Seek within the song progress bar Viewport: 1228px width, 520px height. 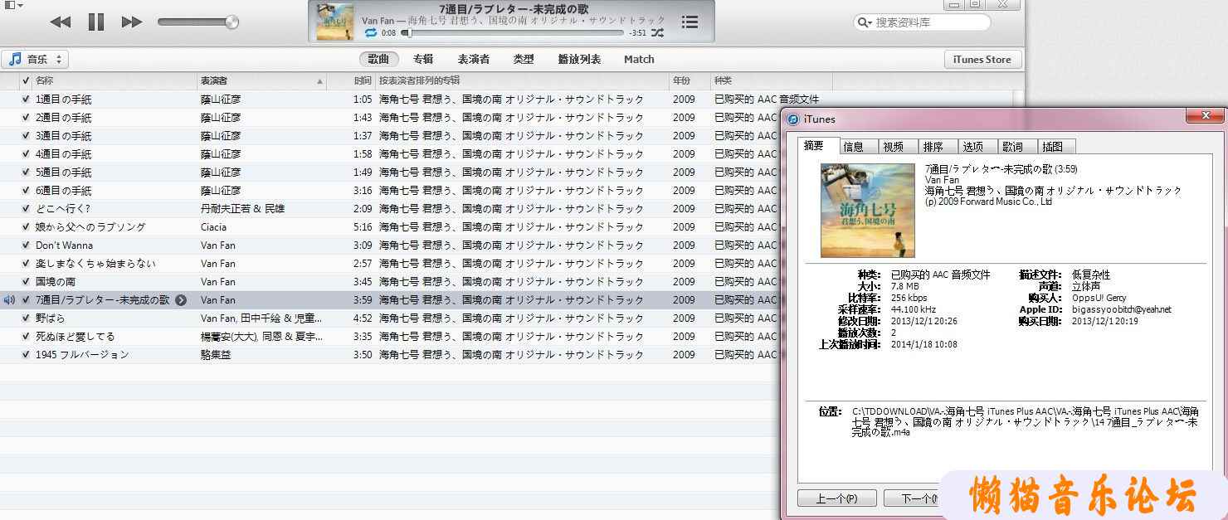(513, 33)
